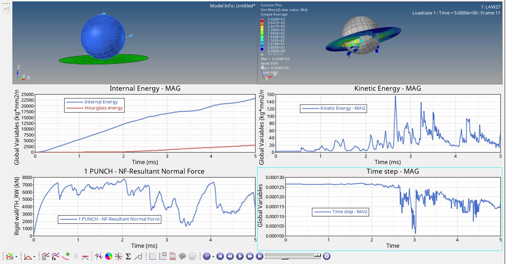The height and width of the screenshot is (264, 506).
Task: Click the red headers and footers page icon
Action: [x=173, y=257]
